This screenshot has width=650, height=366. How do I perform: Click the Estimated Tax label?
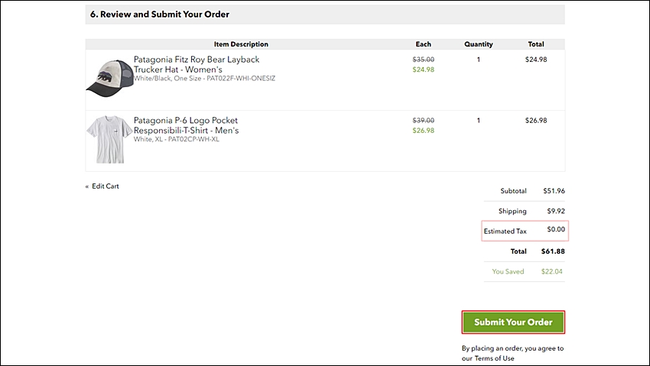coord(505,232)
